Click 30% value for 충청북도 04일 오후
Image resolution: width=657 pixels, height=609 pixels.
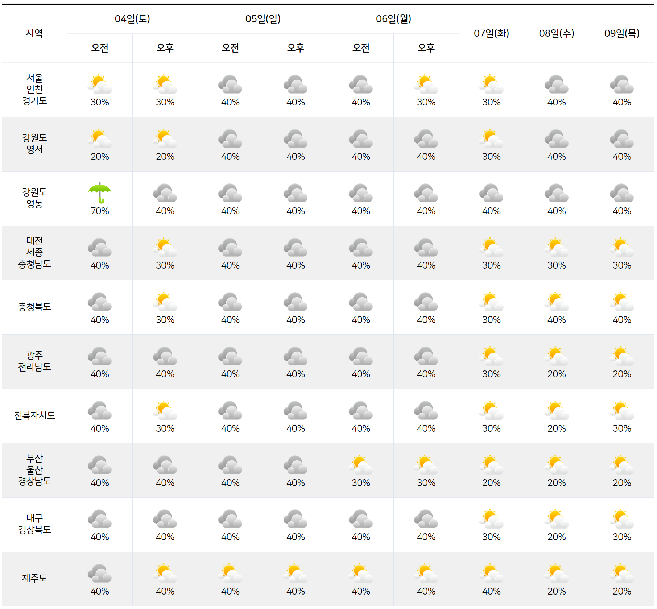tap(165, 320)
